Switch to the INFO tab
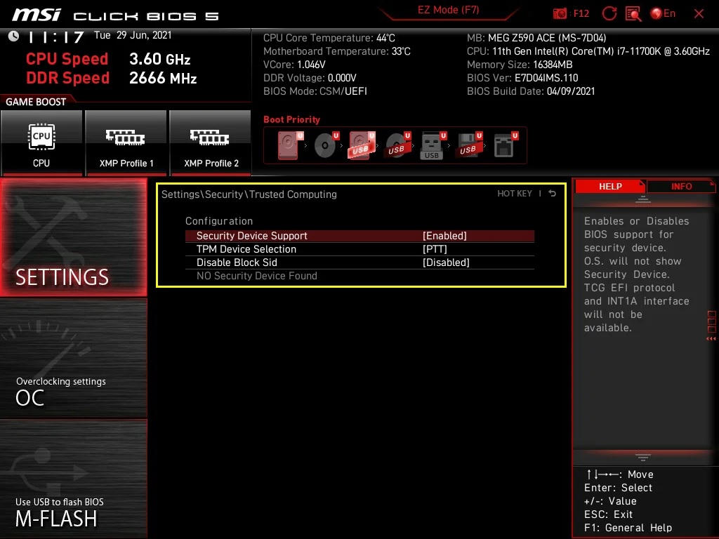719x539 pixels. click(681, 186)
